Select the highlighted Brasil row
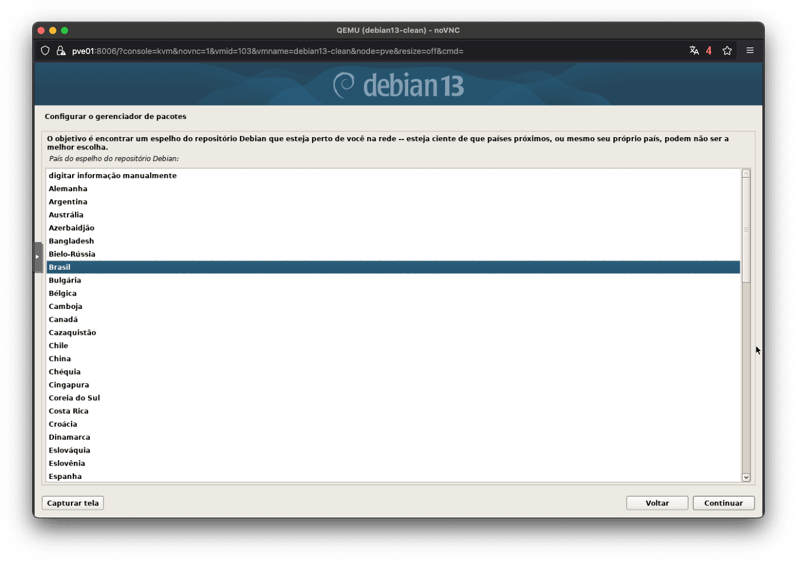Image resolution: width=797 pixels, height=561 pixels. pyautogui.click(x=393, y=267)
